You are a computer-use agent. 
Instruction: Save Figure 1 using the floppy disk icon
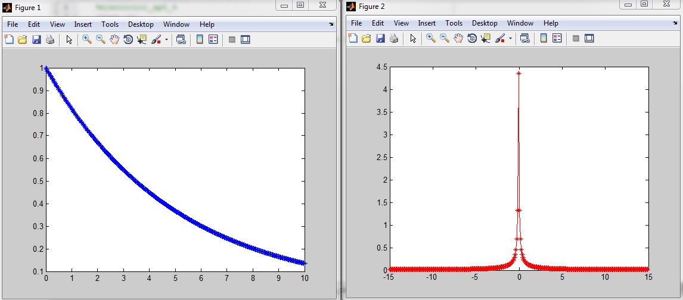click(36, 40)
